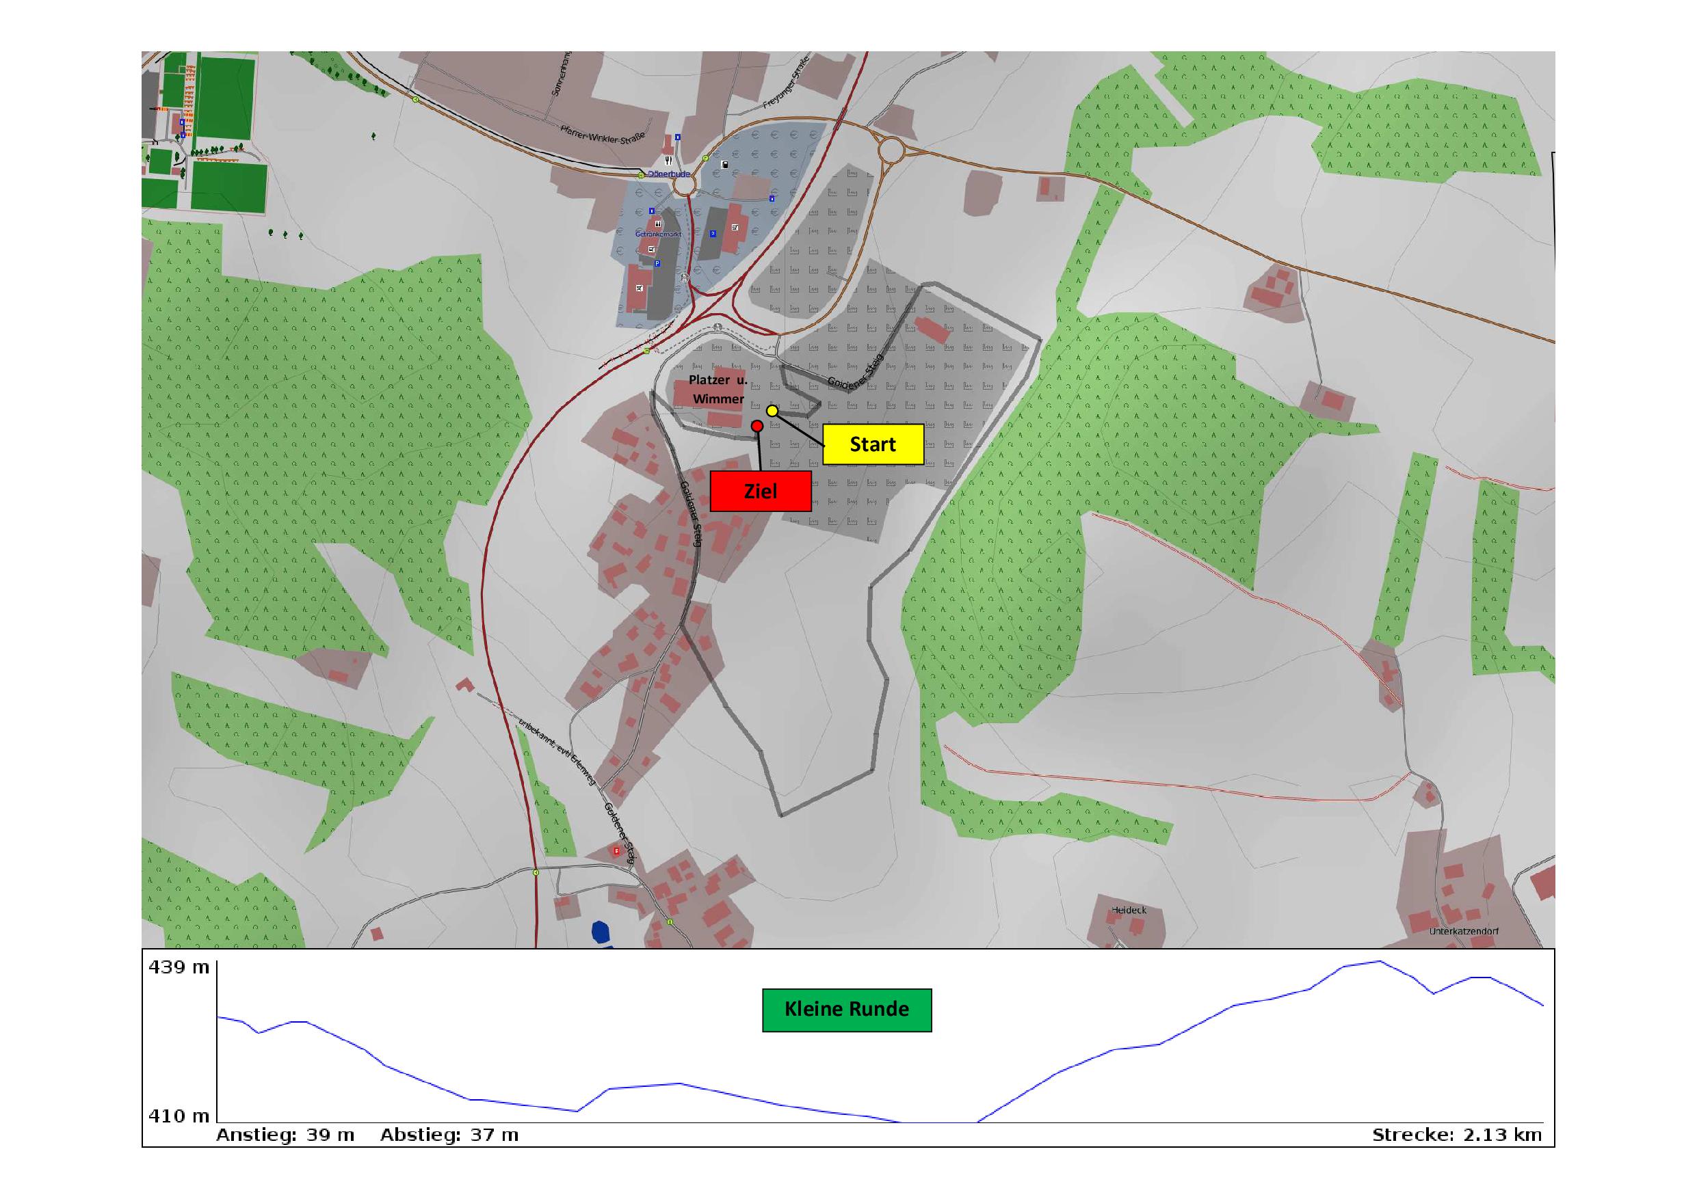Click the Strecke: 2.13 km text

click(x=1456, y=1135)
